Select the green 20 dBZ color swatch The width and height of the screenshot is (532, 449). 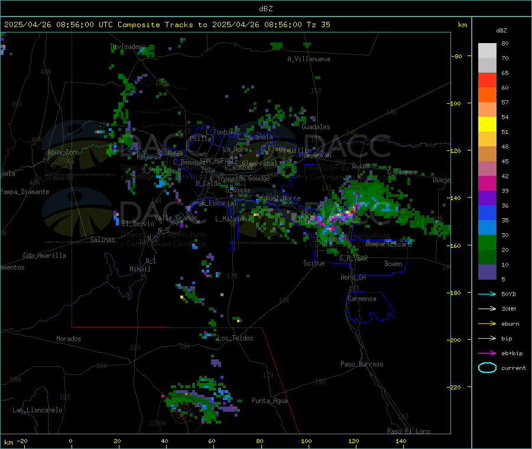(x=487, y=242)
